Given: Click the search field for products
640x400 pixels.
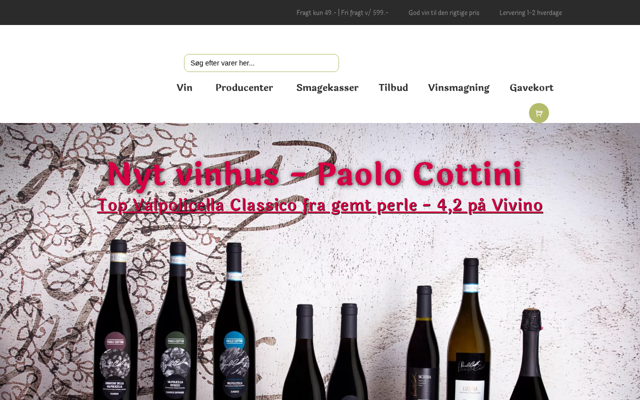Looking at the screenshot, I should click(x=261, y=63).
